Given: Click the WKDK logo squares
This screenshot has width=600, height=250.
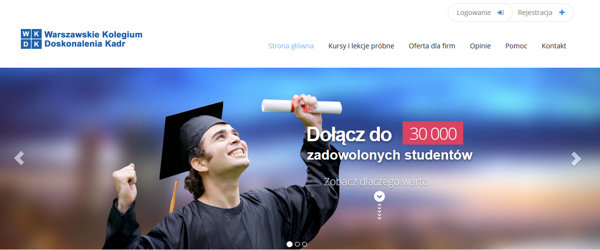Looking at the screenshot, I should [x=31, y=39].
